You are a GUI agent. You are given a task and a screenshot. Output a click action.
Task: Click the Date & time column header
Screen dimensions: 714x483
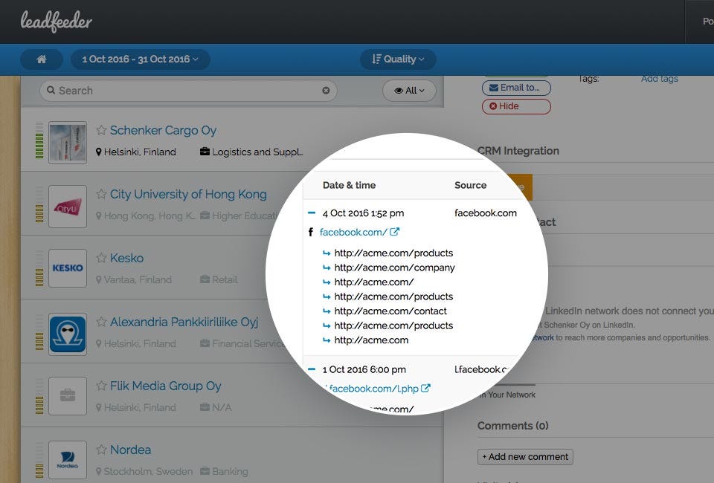coord(350,185)
